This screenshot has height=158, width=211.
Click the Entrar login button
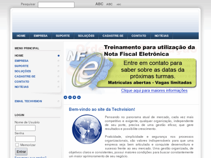pyautogui.click(x=21, y=152)
